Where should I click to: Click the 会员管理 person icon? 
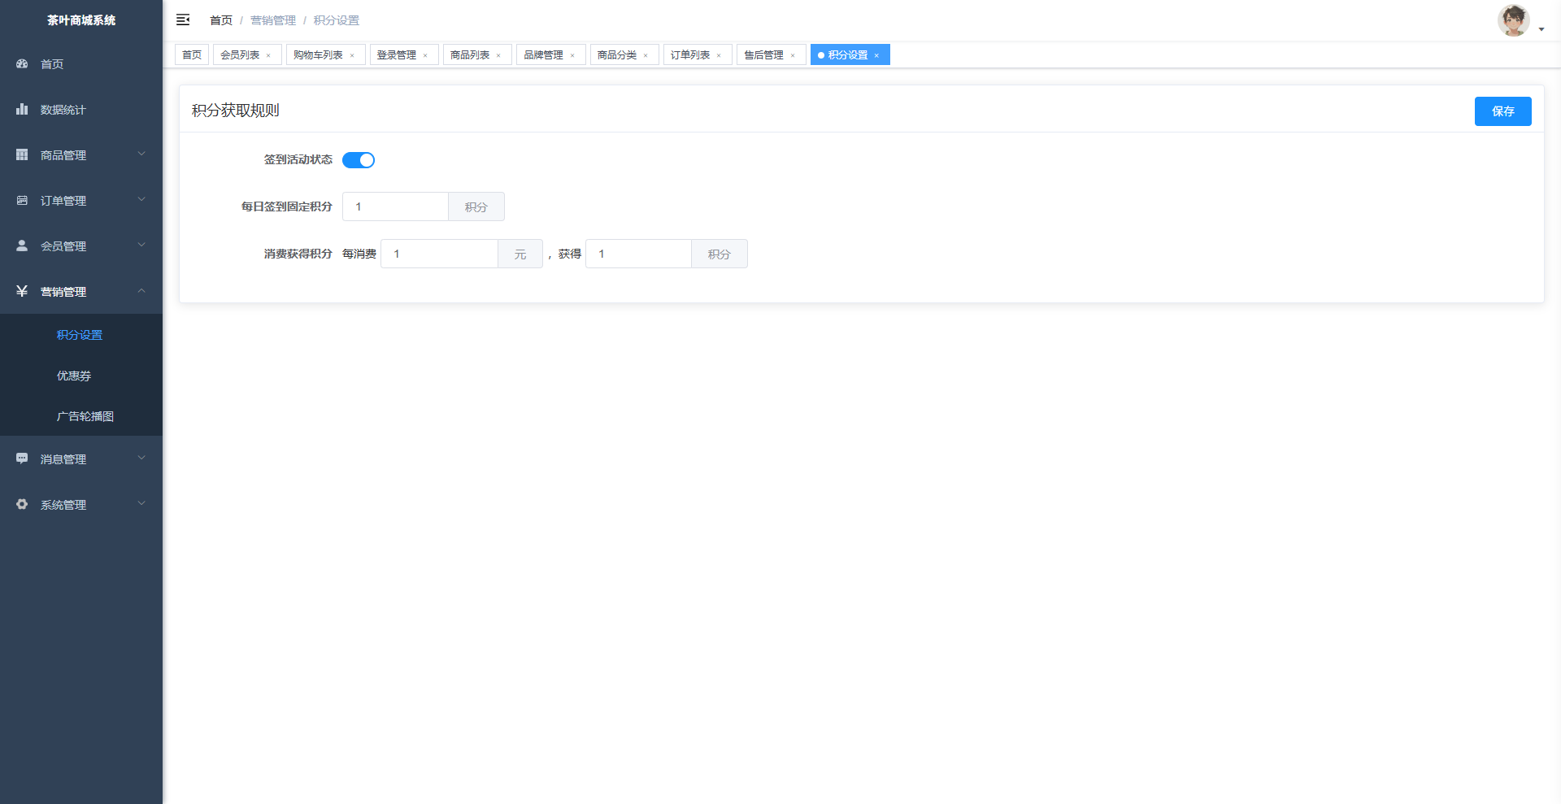[22, 246]
